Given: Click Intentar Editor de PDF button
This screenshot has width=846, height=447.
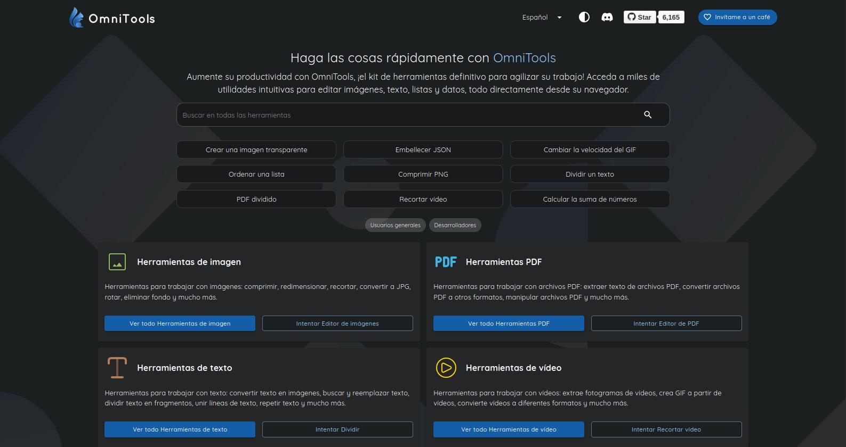Looking at the screenshot, I should (x=666, y=324).
